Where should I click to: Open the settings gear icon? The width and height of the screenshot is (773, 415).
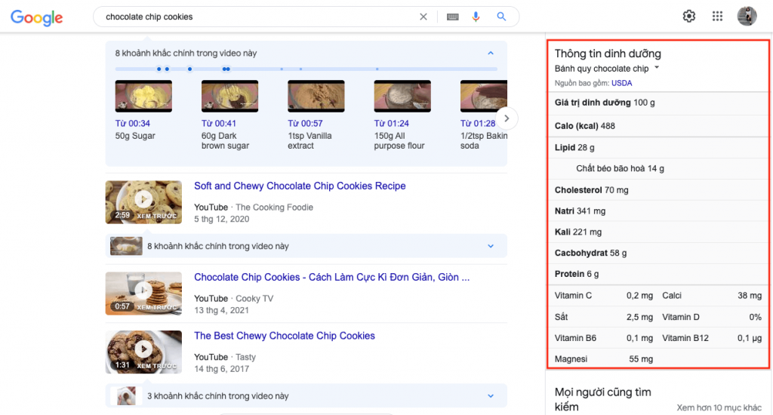tap(688, 17)
